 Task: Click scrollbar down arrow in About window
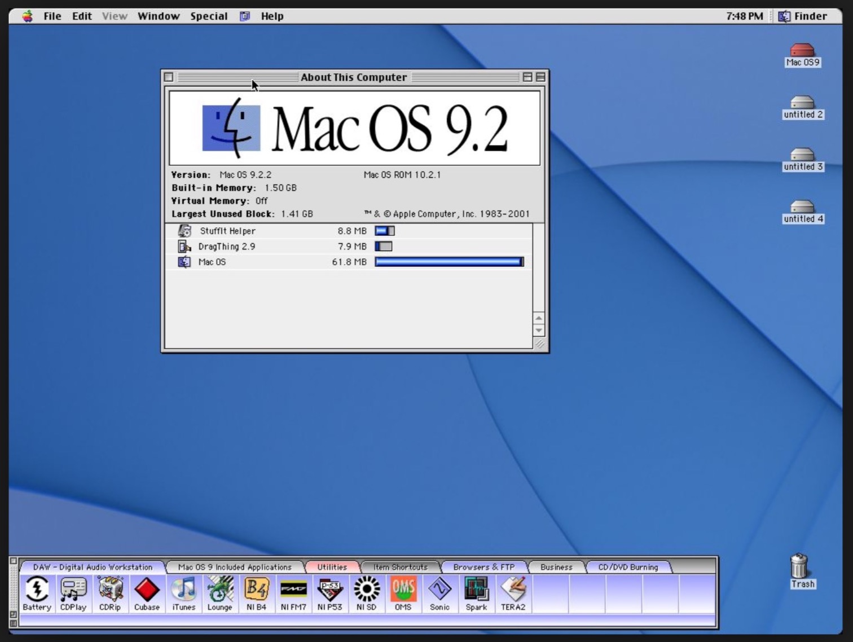pyautogui.click(x=539, y=331)
